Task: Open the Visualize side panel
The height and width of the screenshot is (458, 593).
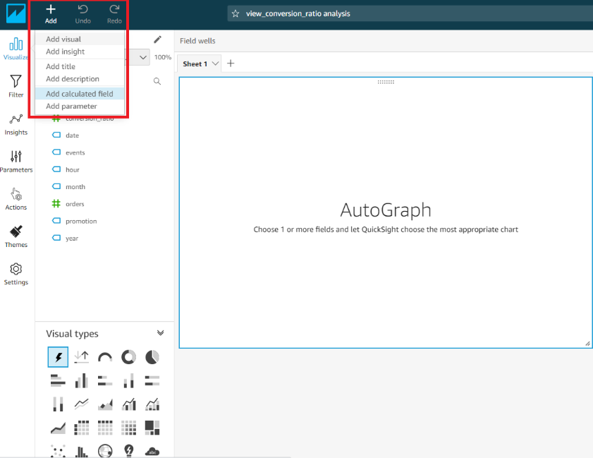Action: pyautogui.click(x=16, y=49)
